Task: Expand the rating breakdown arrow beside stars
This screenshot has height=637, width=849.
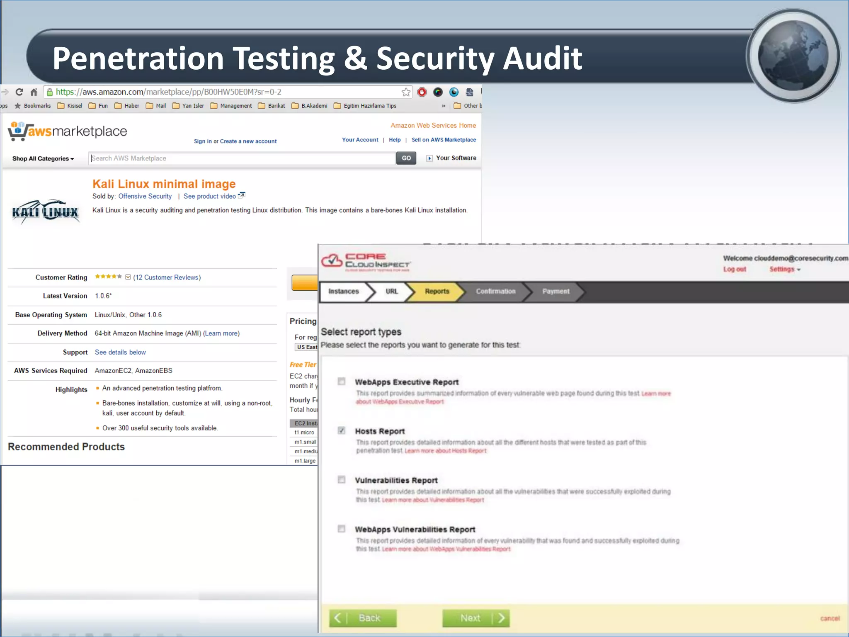Action: pyautogui.click(x=128, y=277)
